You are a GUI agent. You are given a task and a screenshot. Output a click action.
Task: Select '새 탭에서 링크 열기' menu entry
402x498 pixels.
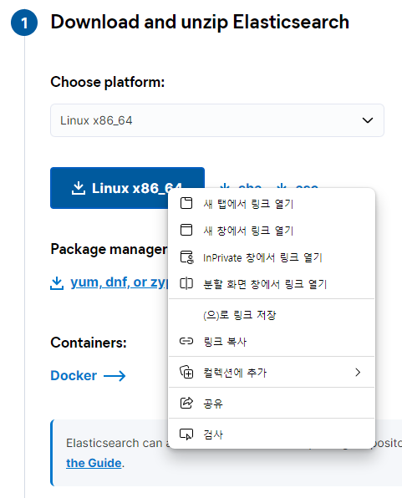272,204
